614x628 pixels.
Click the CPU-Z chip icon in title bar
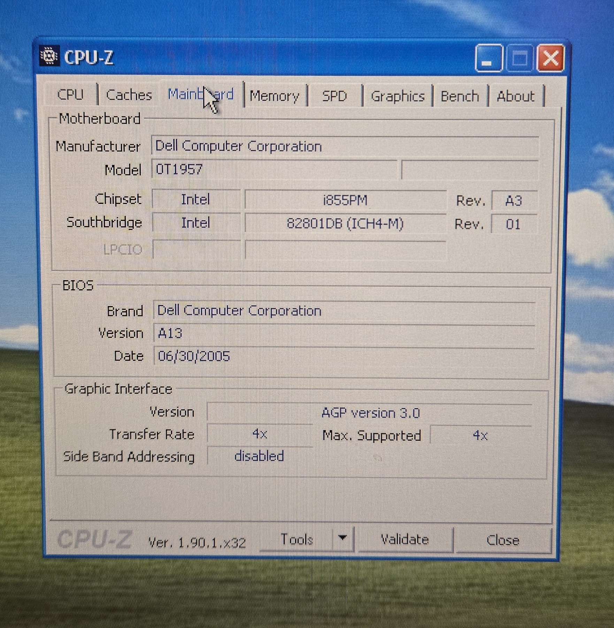tap(49, 56)
